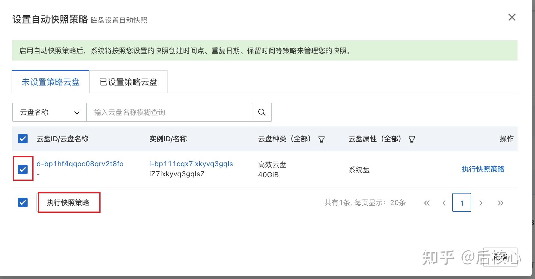The width and height of the screenshot is (535, 279).
Task: Close the 设置自动快照策略 dialog
Action: [512, 17]
